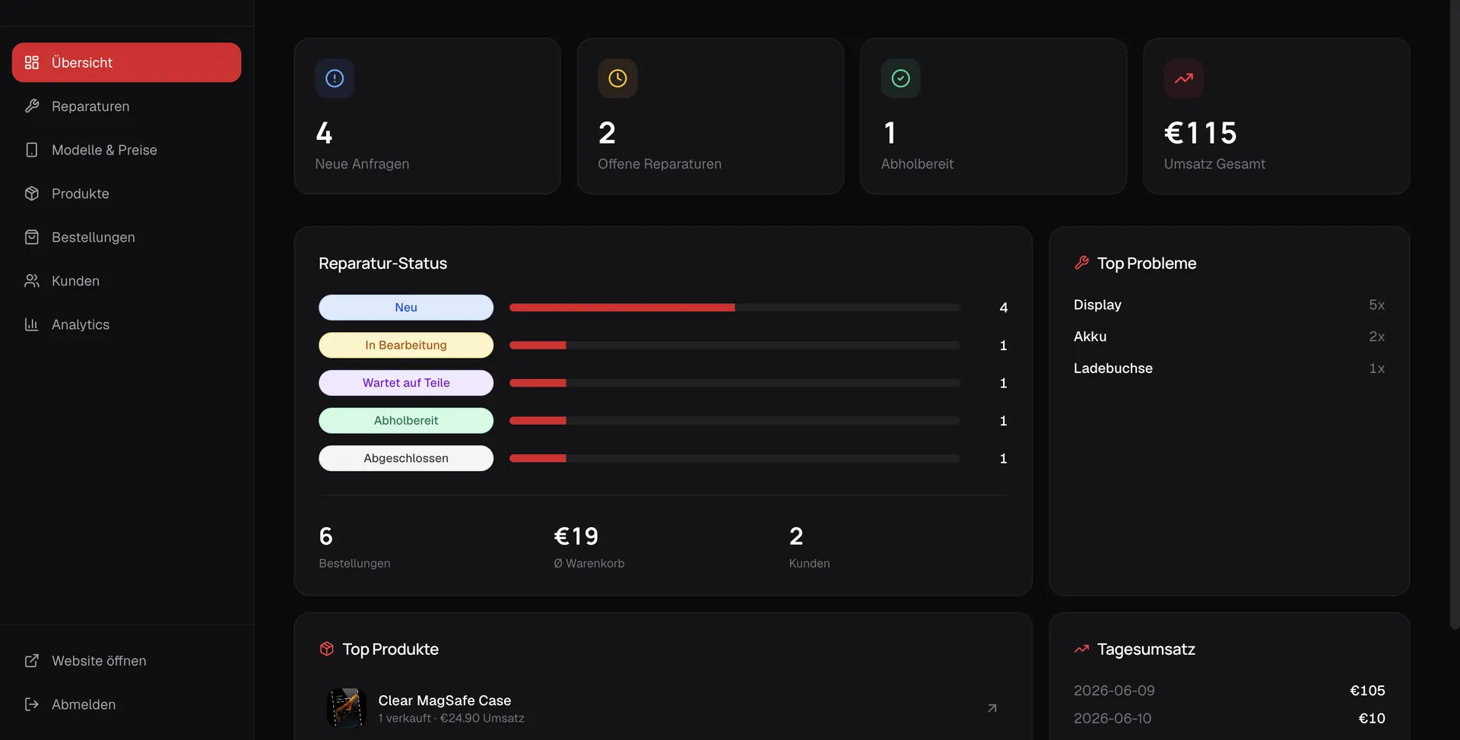Open the Analytics page

tap(126, 324)
